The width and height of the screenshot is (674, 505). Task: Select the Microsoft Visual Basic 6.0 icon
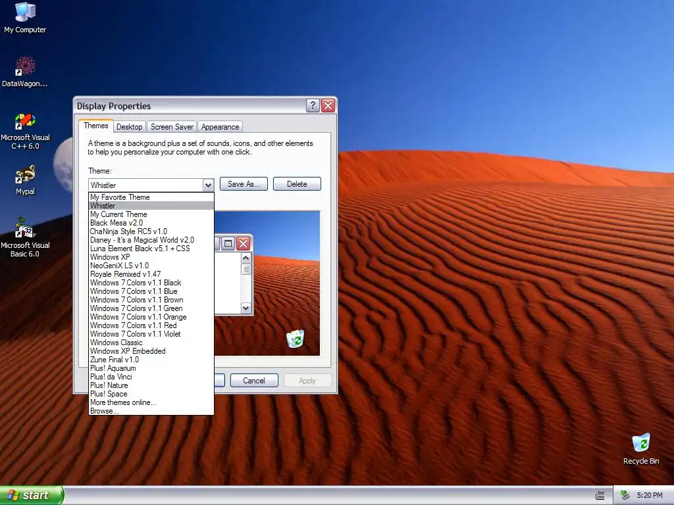pyautogui.click(x=25, y=237)
